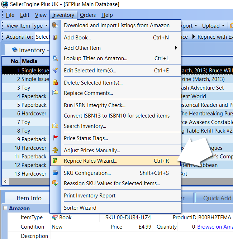This screenshot has width=233, height=239.
Task: Click the Download and Import Listings icon
Action: pyautogui.click(x=55, y=25)
